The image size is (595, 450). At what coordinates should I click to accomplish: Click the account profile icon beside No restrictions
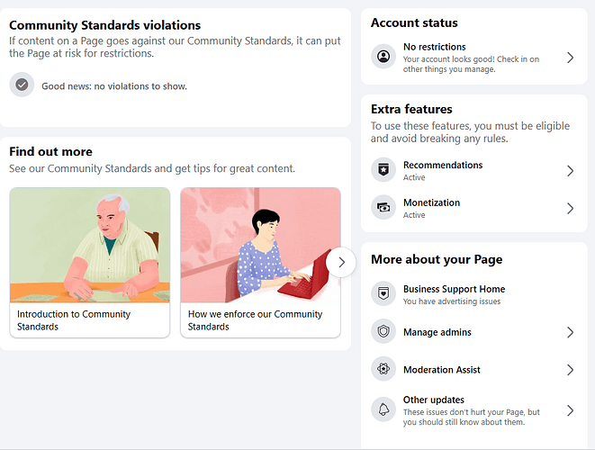383,57
